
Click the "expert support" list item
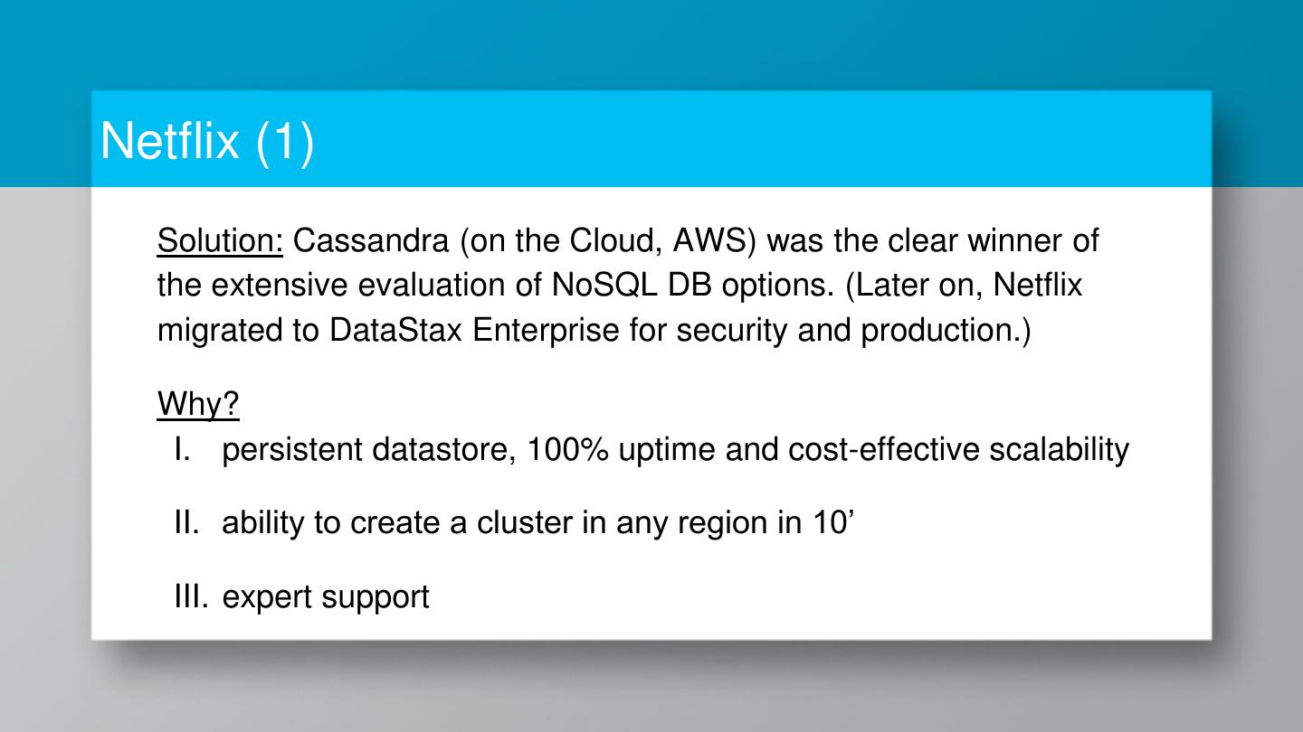[326, 597]
